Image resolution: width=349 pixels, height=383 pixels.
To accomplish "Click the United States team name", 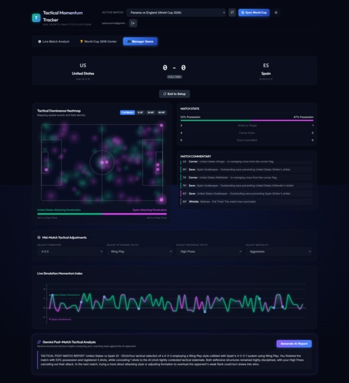I will coord(83,74).
